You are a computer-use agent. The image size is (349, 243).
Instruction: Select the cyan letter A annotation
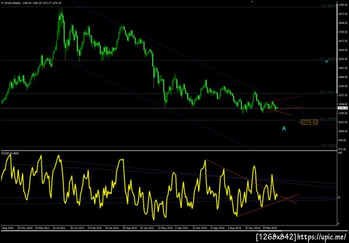pyautogui.click(x=284, y=128)
